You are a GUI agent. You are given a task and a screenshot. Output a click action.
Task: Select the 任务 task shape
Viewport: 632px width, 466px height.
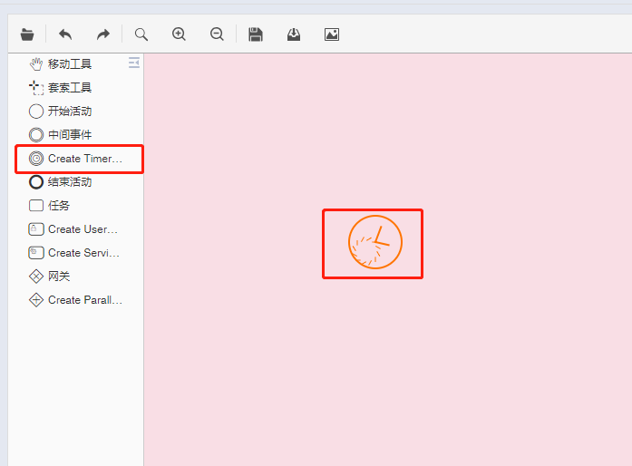(49, 206)
